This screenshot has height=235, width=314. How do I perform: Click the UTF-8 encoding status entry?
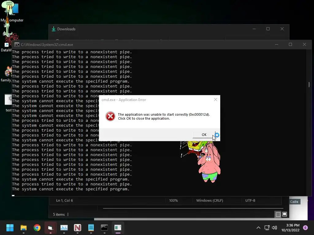click(250, 200)
